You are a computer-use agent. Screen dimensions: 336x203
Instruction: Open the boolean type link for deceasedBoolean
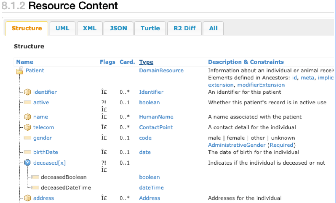click(149, 177)
